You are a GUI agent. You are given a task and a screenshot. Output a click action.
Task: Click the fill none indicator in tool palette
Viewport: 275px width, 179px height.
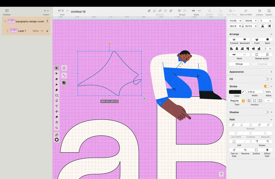coord(57,135)
